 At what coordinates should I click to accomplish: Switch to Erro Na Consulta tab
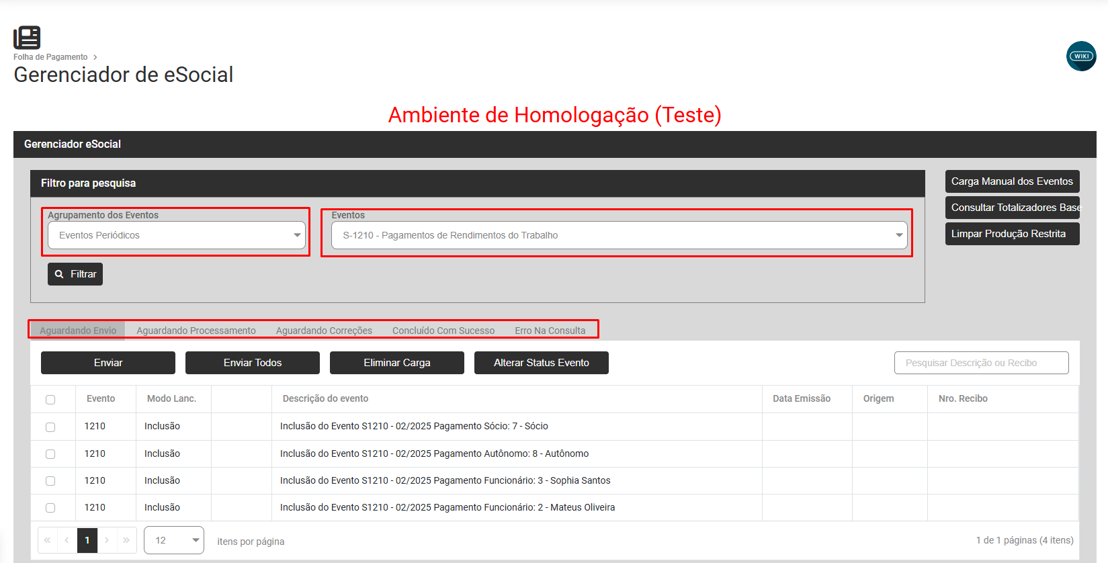click(550, 331)
